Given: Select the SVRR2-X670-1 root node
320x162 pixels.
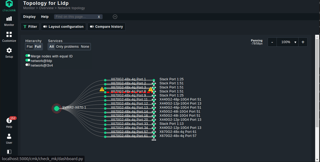Looking at the screenshot, I should [x=56, y=108].
